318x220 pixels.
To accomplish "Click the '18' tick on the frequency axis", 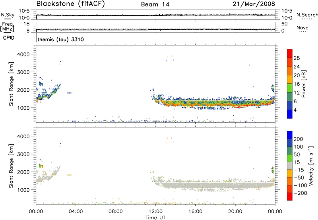I will pyautogui.click(x=27, y=24).
